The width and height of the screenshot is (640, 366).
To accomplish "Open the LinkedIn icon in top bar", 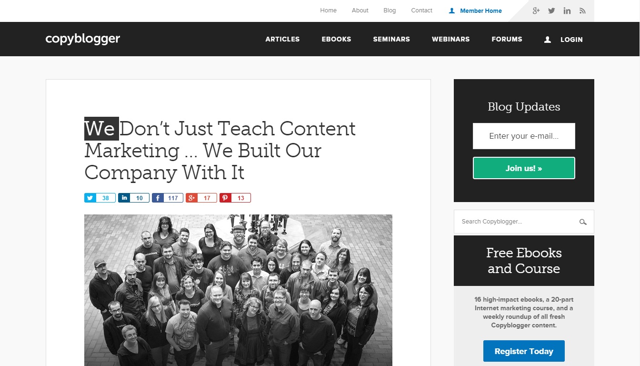I will [x=567, y=10].
